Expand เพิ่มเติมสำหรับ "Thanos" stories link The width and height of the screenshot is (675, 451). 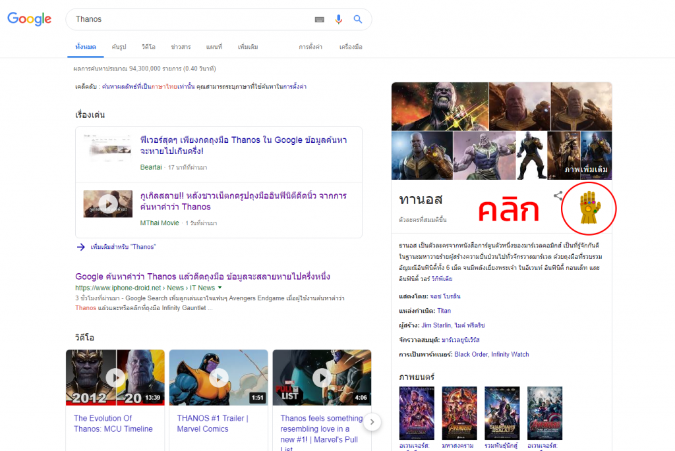123,247
